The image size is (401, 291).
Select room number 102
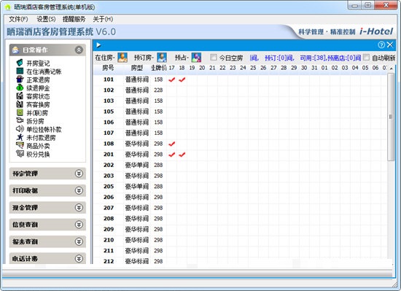point(109,90)
